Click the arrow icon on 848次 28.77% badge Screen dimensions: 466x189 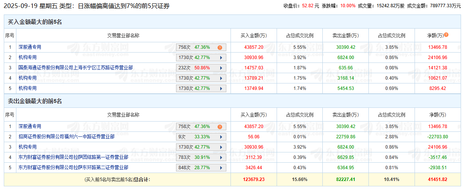click(221, 168)
